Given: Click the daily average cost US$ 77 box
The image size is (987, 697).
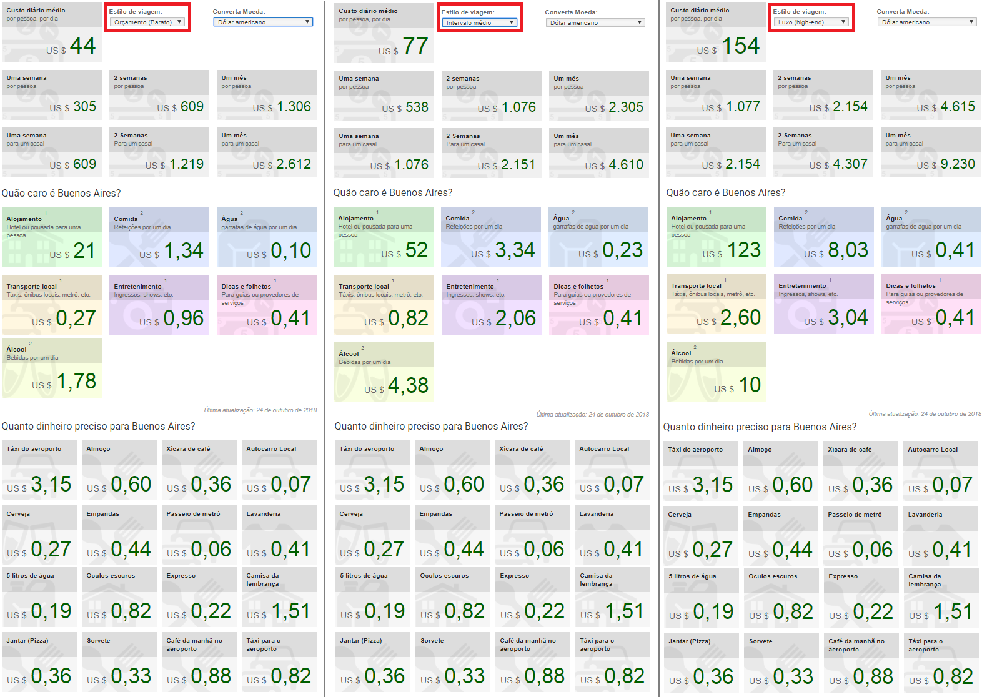Looking at the screenshot, I should pos(384,32).
